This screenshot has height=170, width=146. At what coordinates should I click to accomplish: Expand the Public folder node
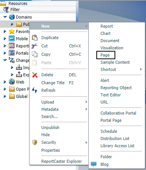point(12,24)
